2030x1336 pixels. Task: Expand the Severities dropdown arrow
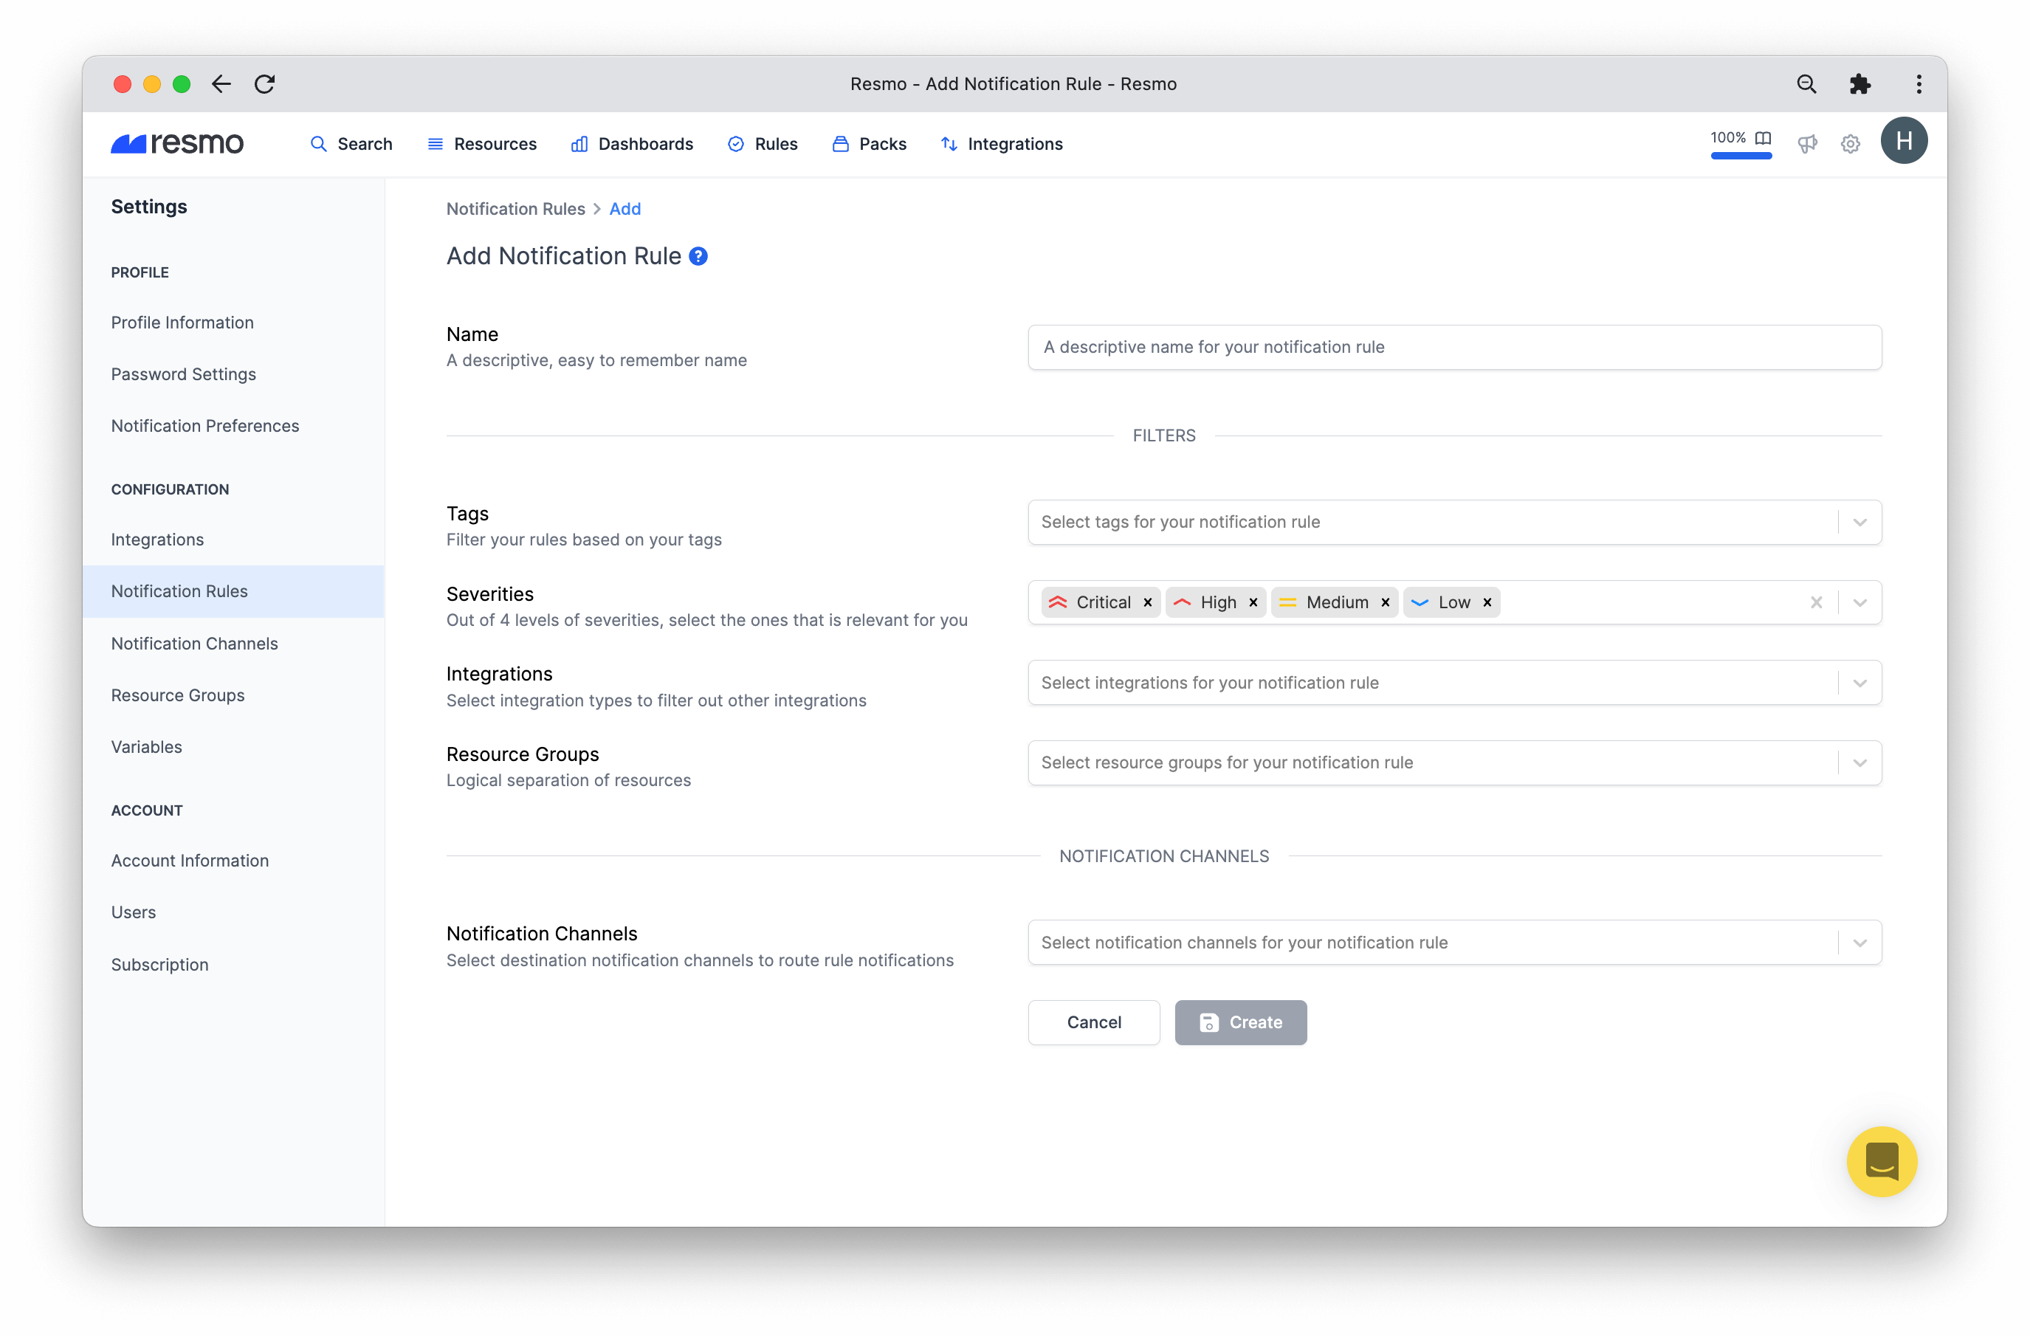(x=1859, y=602)
